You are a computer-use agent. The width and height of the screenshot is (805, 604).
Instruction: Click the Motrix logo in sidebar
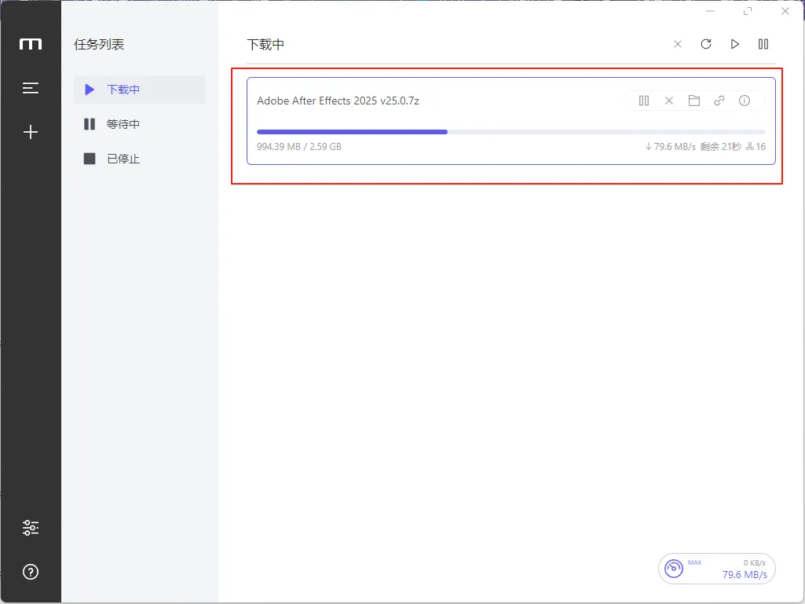[31, 44]
